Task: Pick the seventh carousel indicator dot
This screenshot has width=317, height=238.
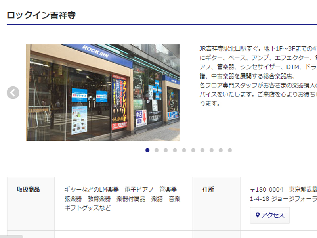Action: point(202,150)
